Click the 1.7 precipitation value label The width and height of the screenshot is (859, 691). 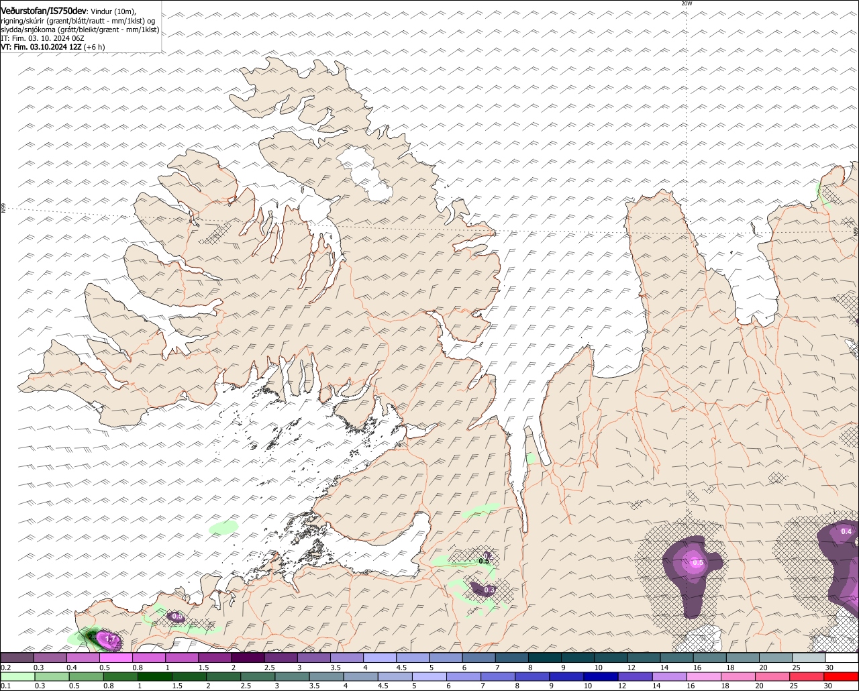tap(111, 639)
